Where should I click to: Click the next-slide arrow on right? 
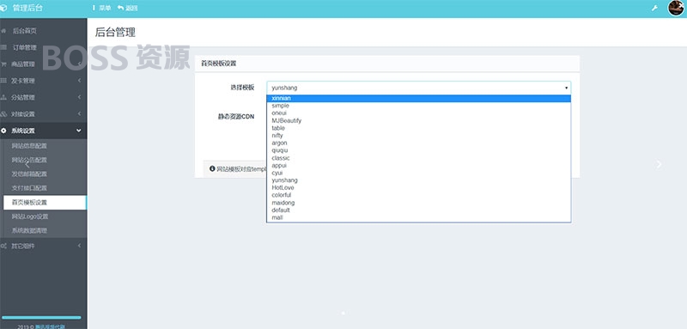click(x=659, y=164)
